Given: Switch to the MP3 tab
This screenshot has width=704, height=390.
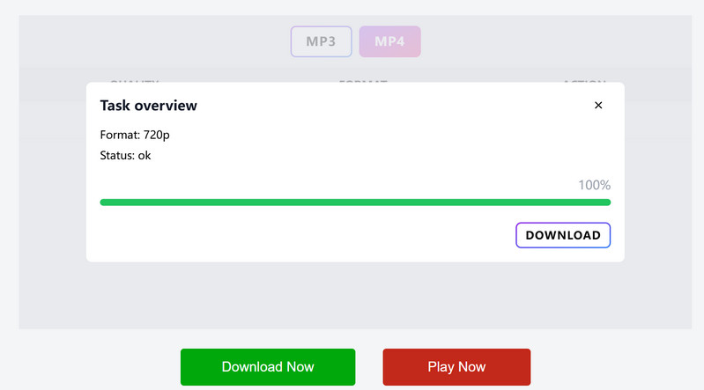Looking at the screenshot, I should pyautogui.click(x=321, y=41).
